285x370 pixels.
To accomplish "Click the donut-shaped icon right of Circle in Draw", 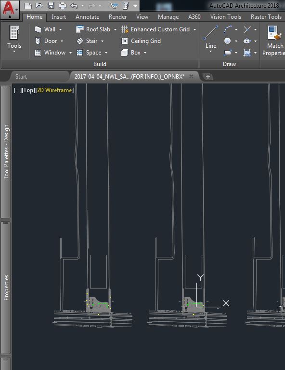I will 247,41.
